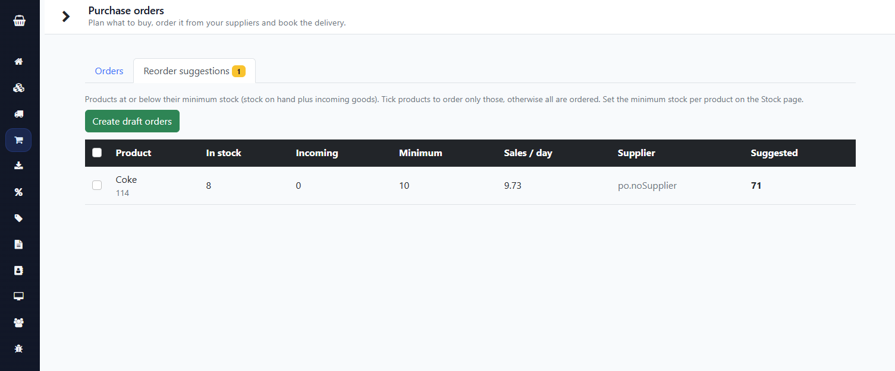Tick the checkbox for the Coke row
Image resolution: width=895 pixels, height=371 pixels.
click(x=97, y=185)
